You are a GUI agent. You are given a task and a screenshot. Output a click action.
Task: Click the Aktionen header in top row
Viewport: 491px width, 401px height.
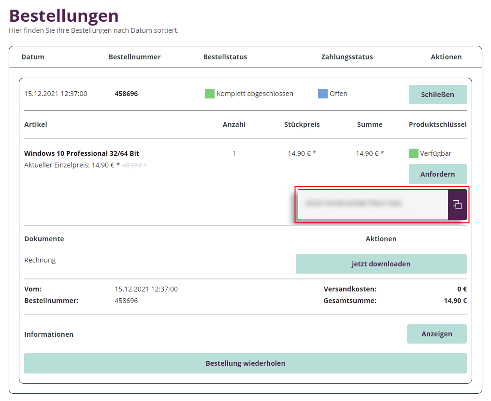point(446,57)
